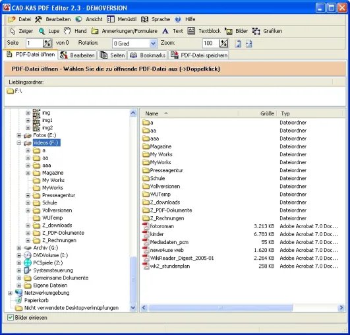
Task: Click the fit page zoom icon
Action: pos(238,44)
